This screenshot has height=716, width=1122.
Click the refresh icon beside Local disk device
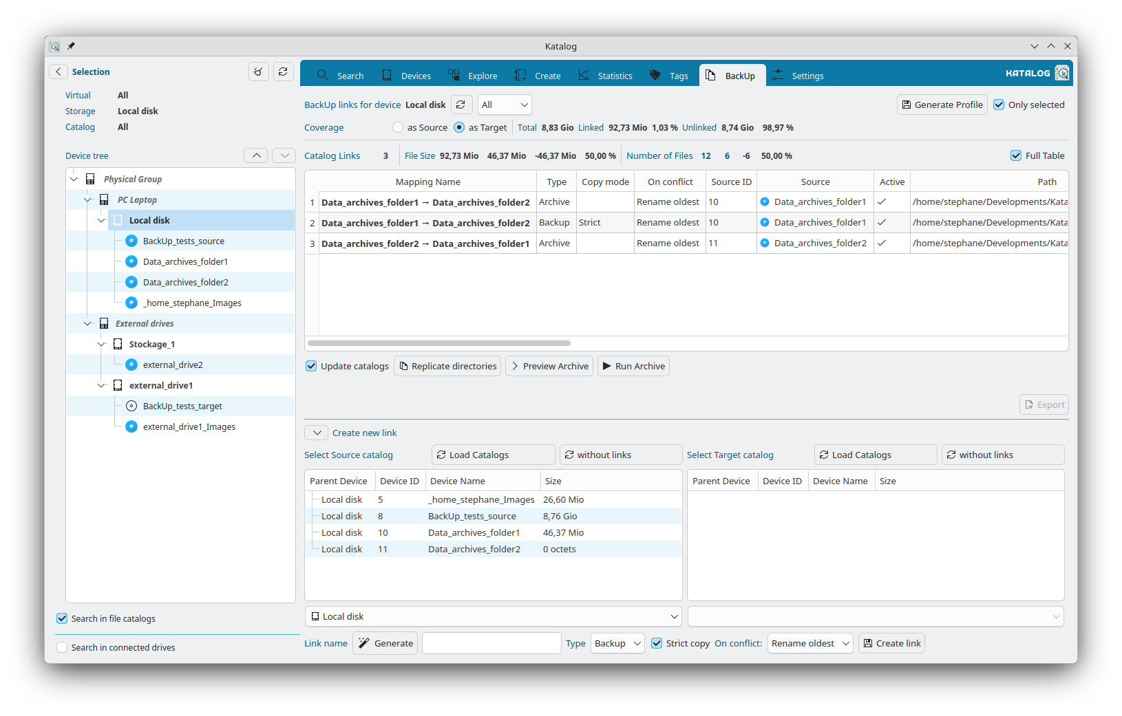[x=461, y=105]
